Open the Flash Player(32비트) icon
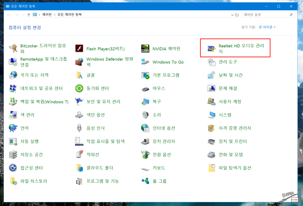 point(79,49)
